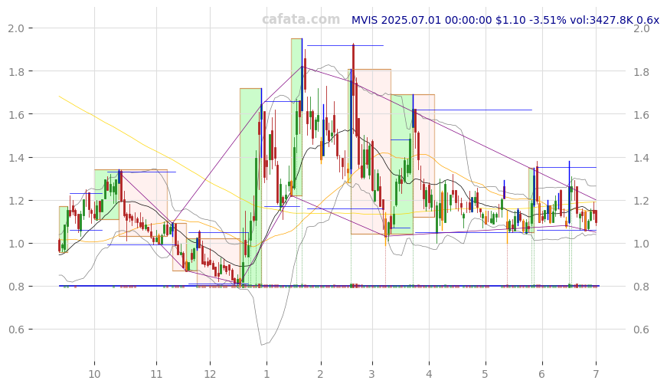Click the 0.8 label on right axis
Viewport: 667px width, 387px height.
(x=642, y=287)
